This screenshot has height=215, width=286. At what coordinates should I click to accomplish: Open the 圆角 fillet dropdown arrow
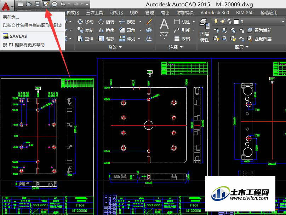point(140,30)
